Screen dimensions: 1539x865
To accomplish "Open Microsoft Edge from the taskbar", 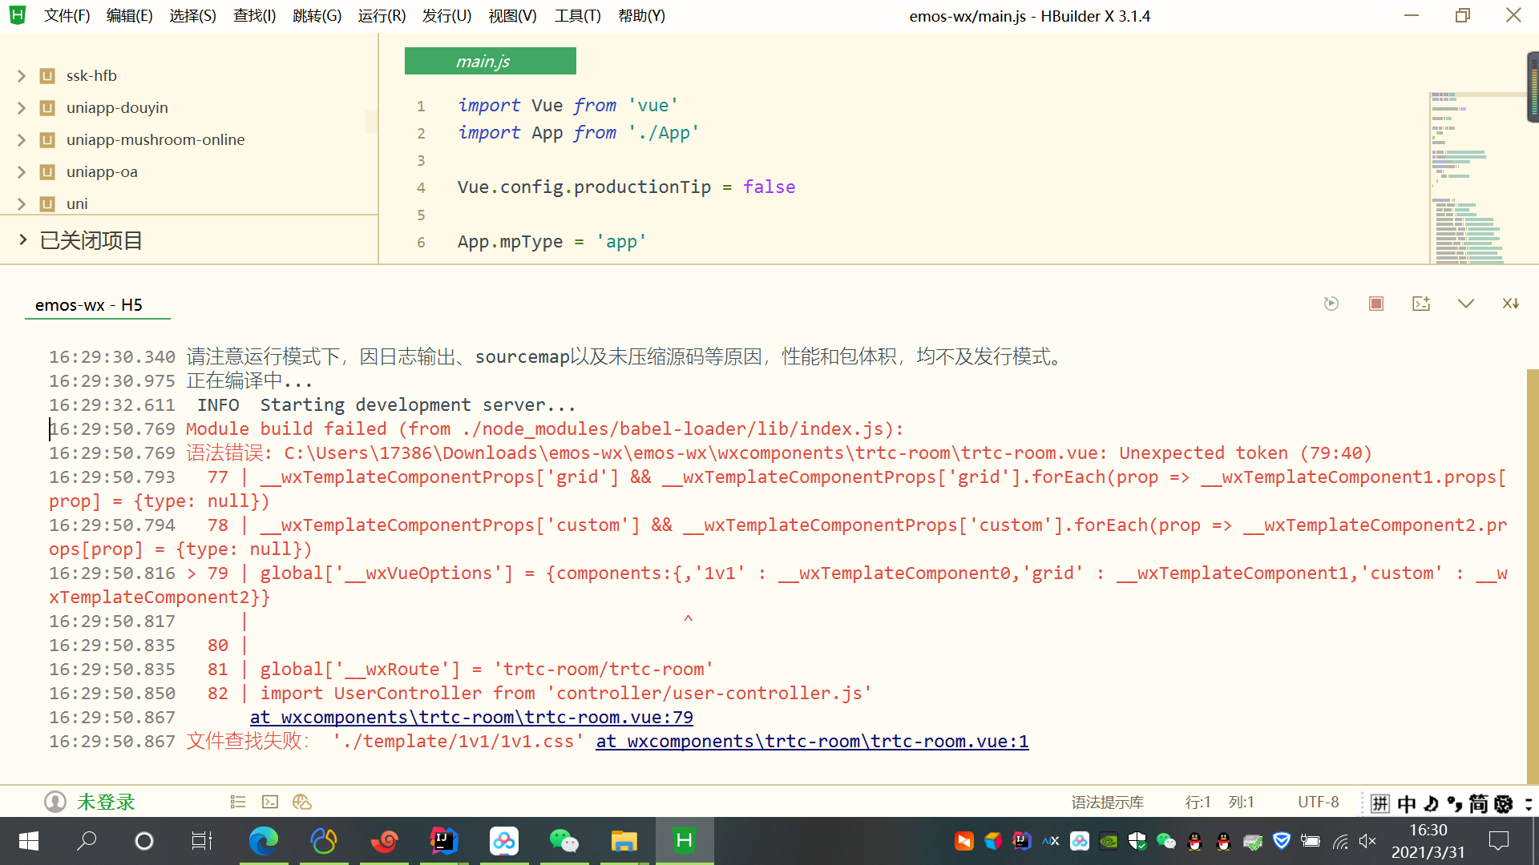I will point(264,840).
